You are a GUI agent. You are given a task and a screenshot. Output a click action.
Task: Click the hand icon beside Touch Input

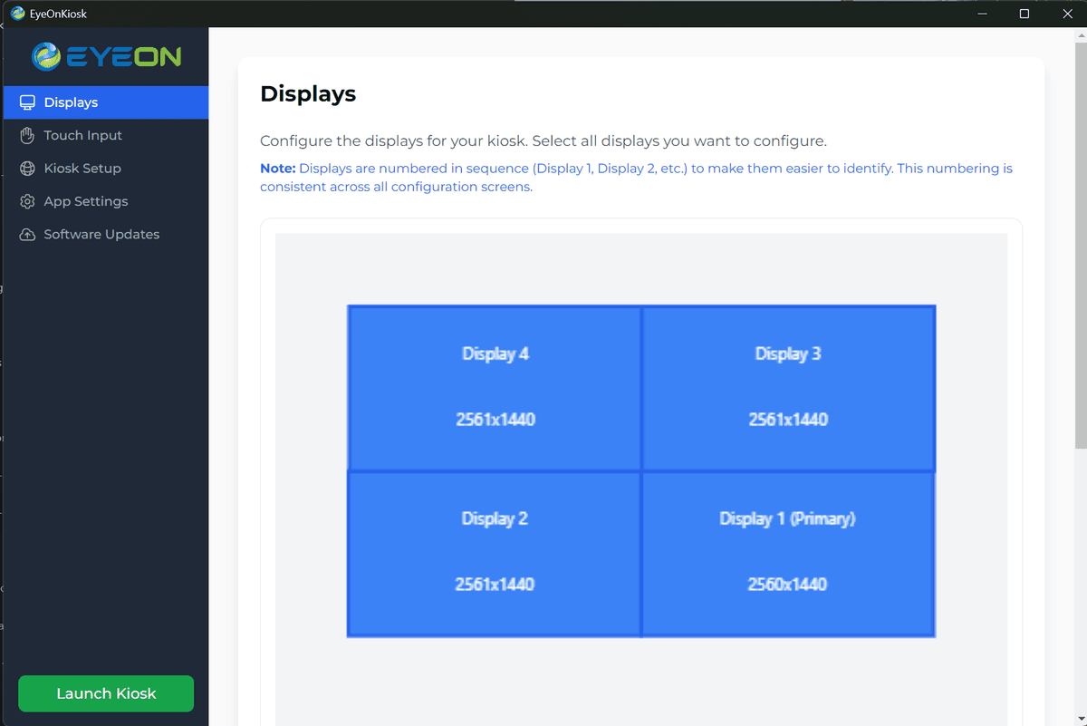tap(26, 135)
